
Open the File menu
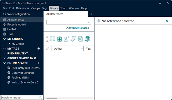point(5,8)
